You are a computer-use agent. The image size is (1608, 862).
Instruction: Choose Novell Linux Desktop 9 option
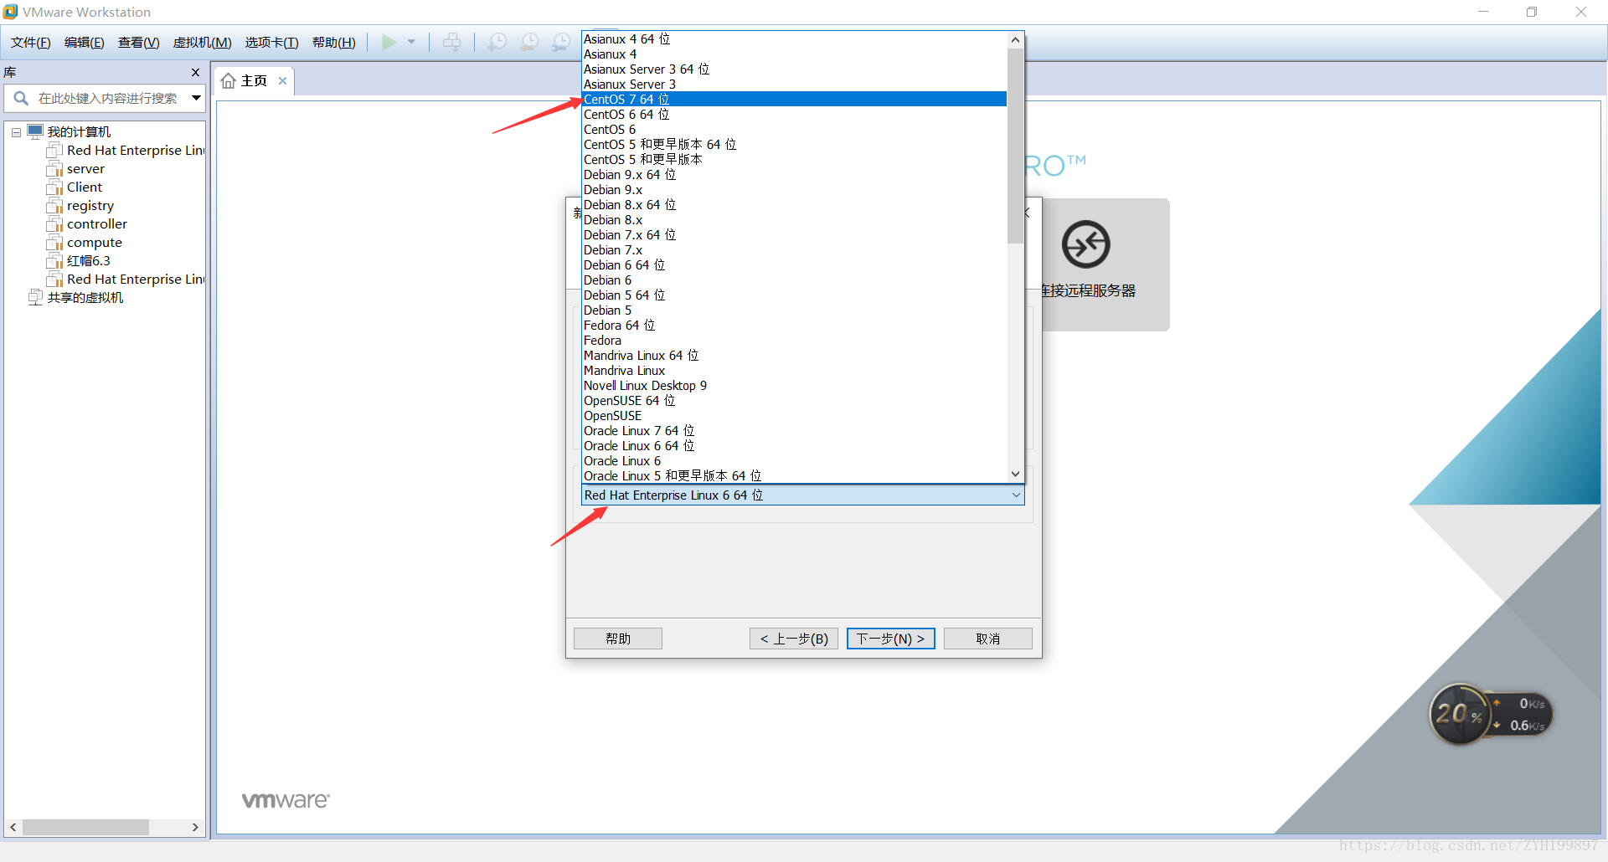coord(794,386)
